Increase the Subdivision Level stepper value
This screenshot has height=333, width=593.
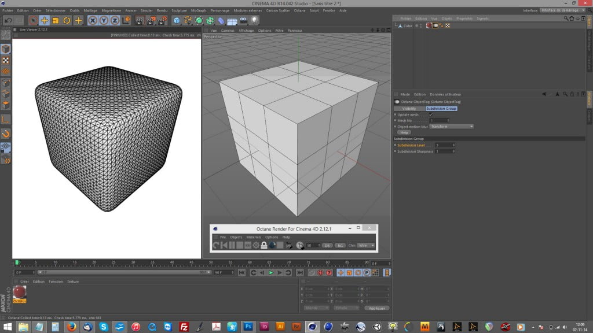[x=453, y=145]
